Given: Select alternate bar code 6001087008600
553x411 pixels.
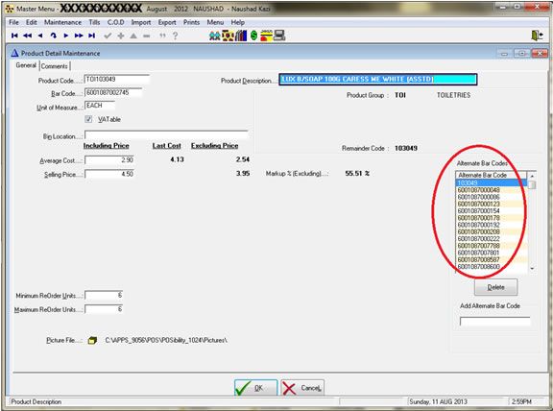Looking at the screenshot, I should click(x=492, y=267).
